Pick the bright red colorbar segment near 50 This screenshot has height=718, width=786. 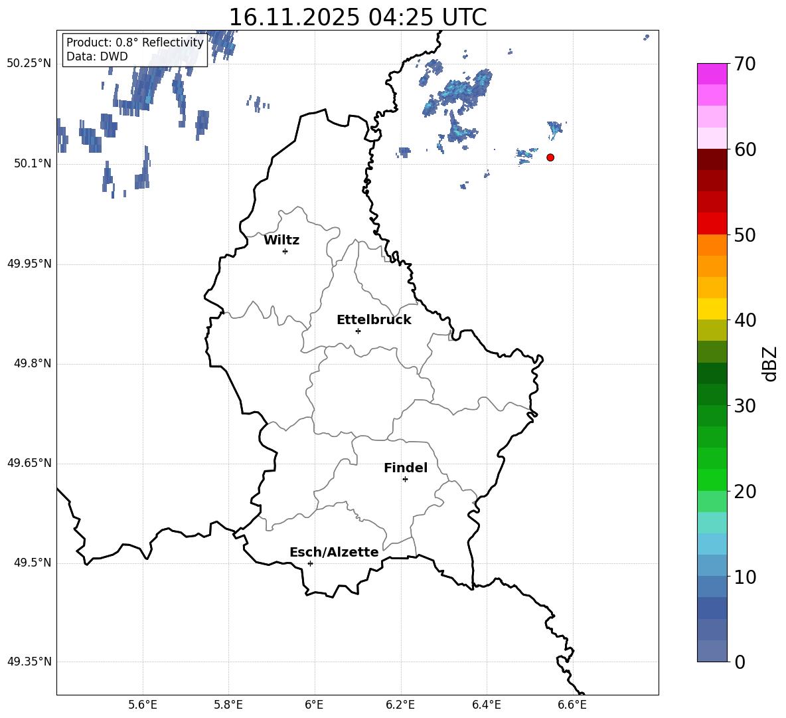(x=712, y=223)
